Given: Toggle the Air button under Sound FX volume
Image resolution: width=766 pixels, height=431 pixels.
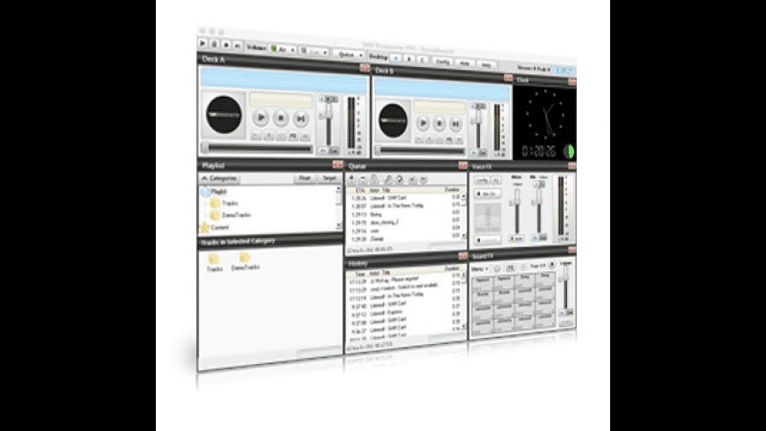Looking at the screenshot, I should click(562, 313).
